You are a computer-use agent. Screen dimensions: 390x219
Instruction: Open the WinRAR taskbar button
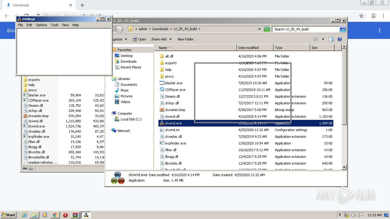click(75, 215)
